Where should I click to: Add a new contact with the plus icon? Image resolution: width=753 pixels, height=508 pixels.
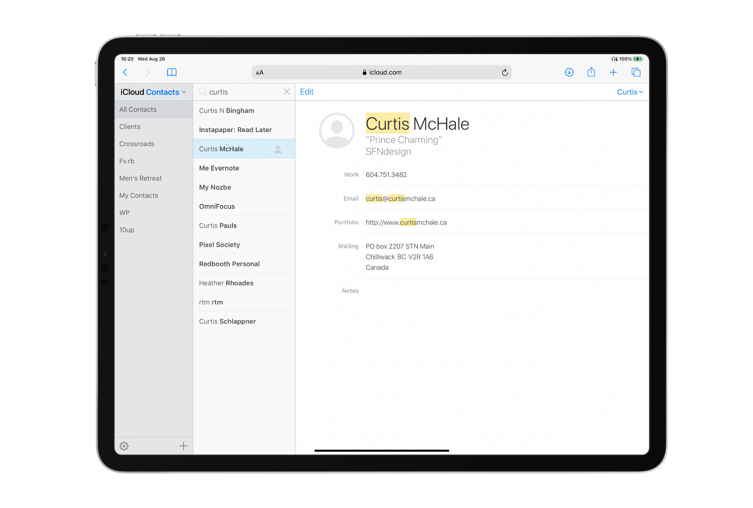[183, 446]
